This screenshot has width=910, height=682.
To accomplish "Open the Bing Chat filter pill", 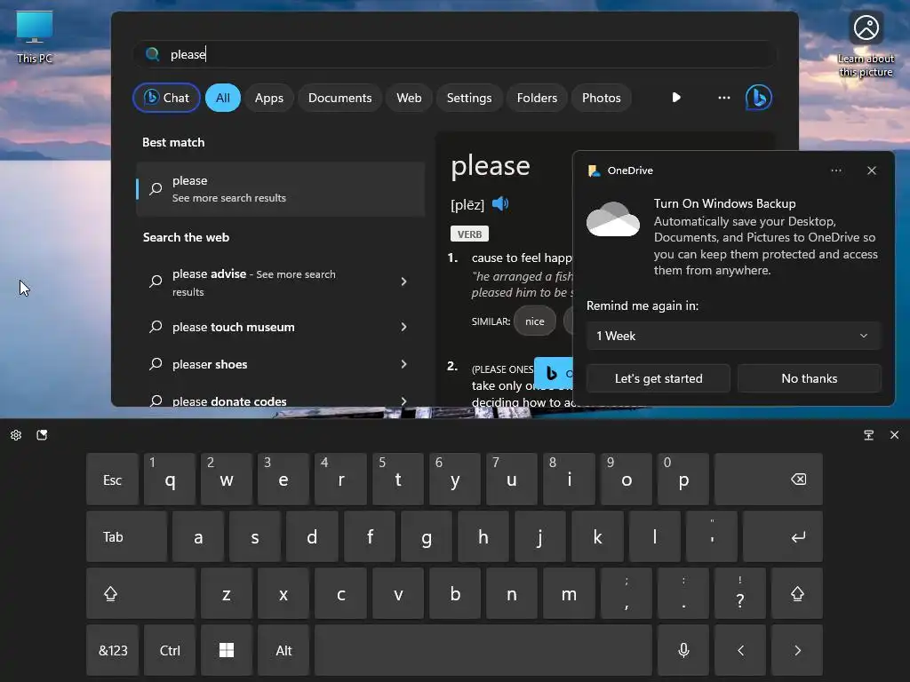I will (x=166, y=98).
